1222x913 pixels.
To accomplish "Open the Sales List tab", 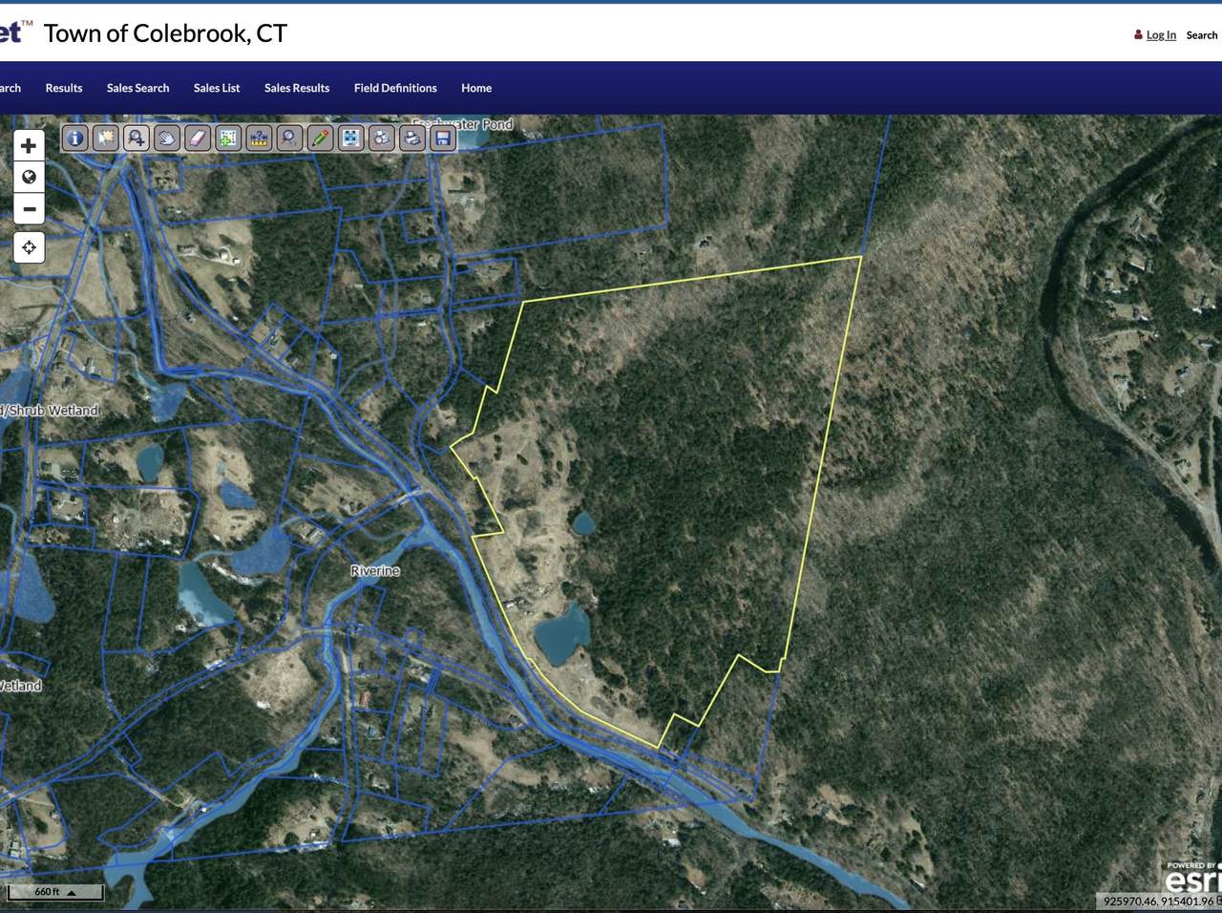I will 217,88.
